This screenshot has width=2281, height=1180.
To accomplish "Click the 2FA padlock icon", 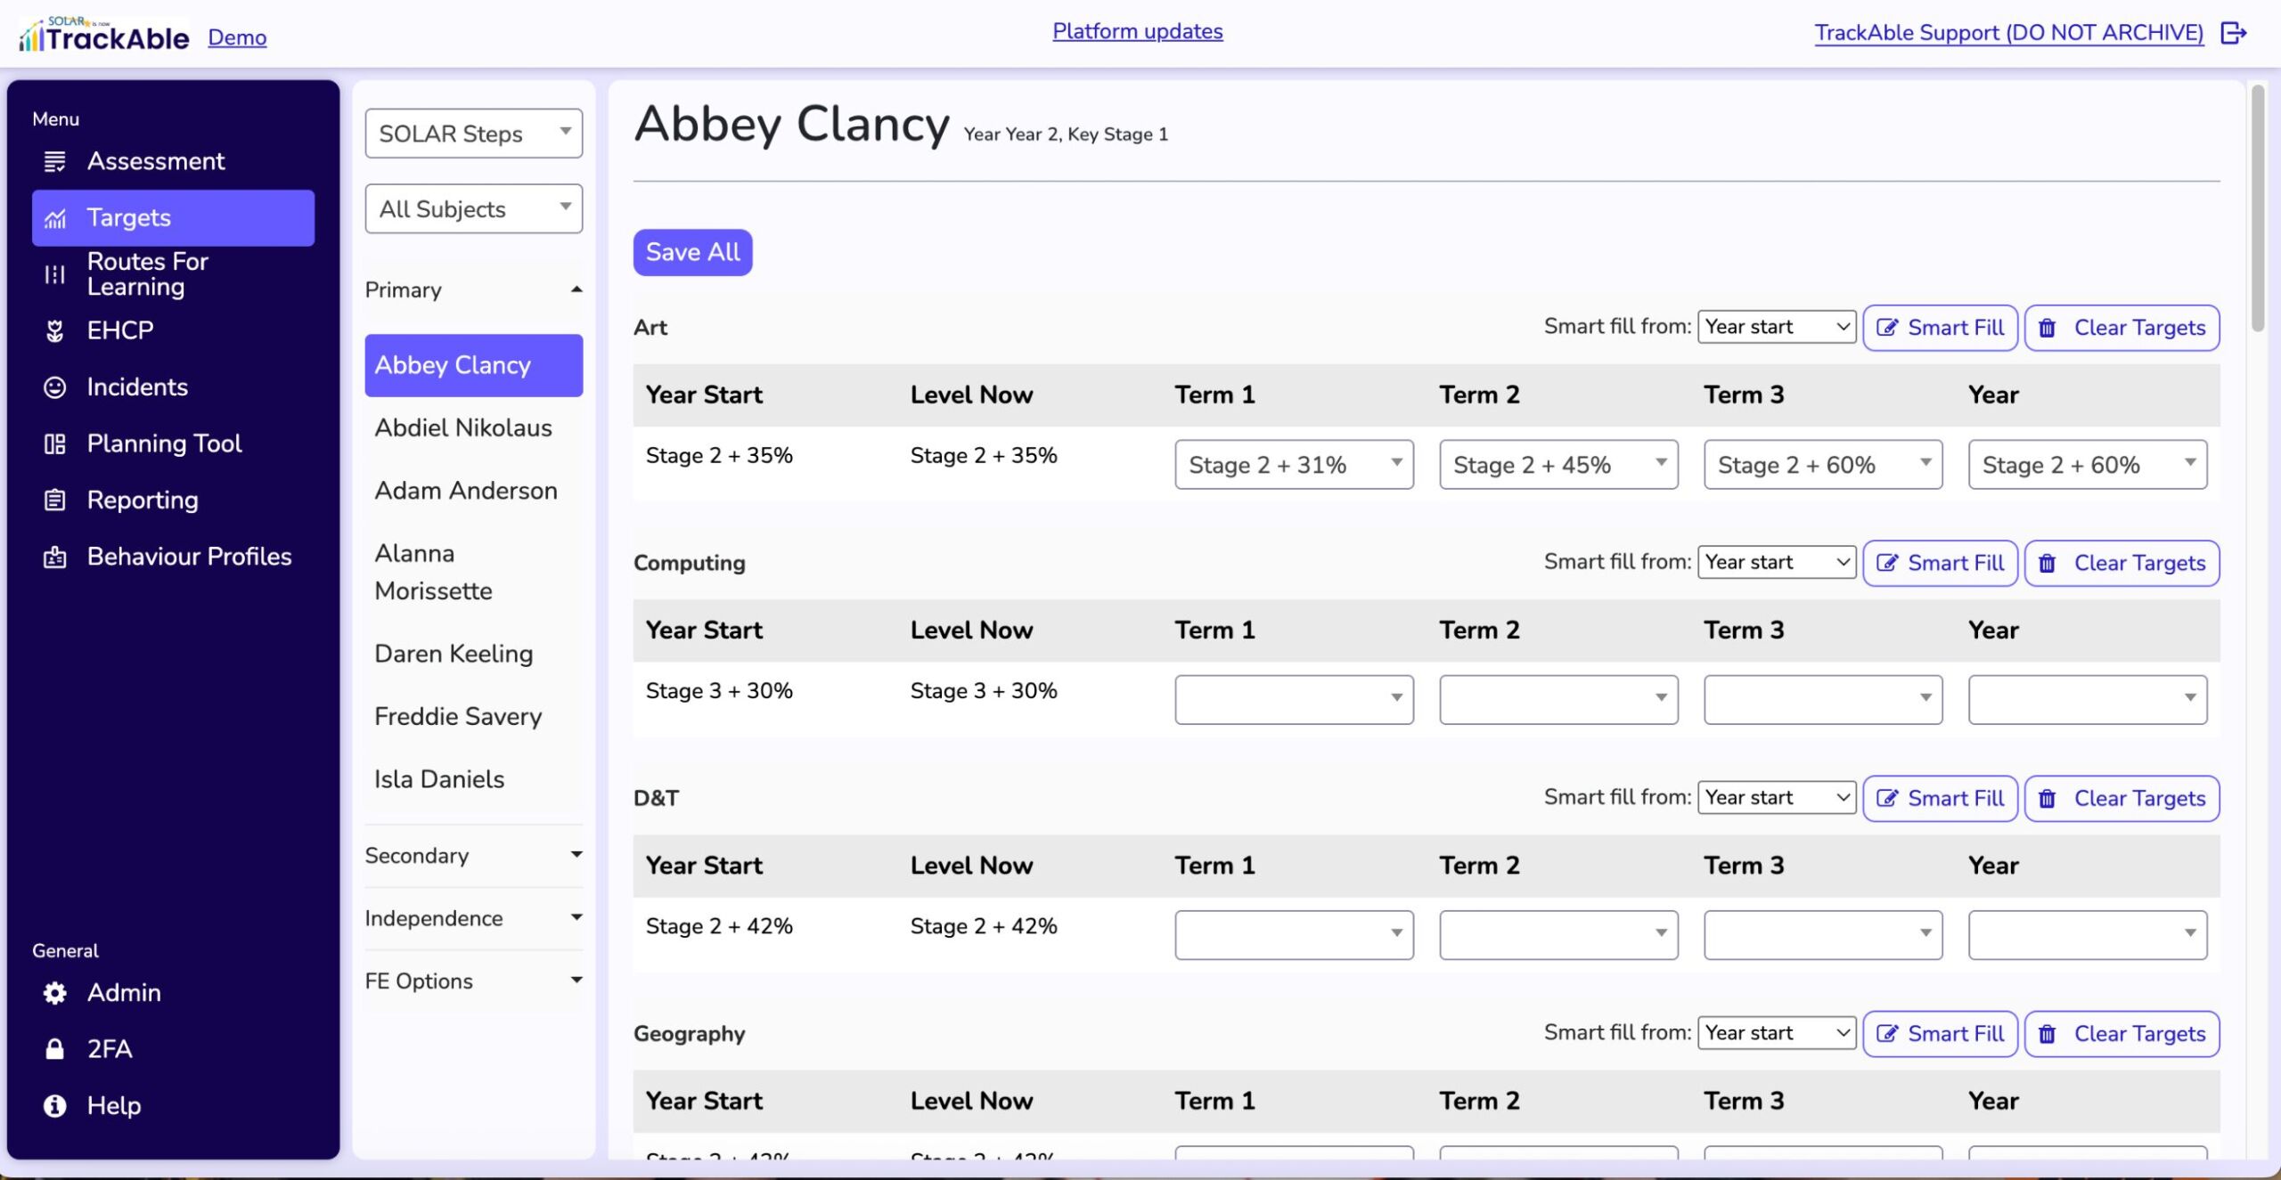I will coord(54,1049).
